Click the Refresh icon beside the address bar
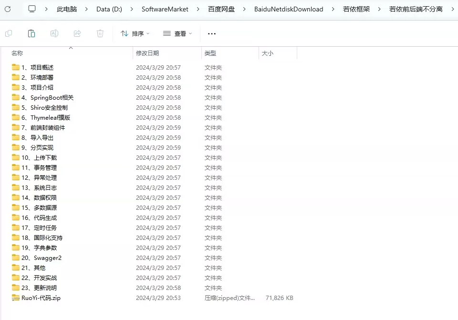The height and width of the screenshot is (320, 458). (x=7, y=9)
